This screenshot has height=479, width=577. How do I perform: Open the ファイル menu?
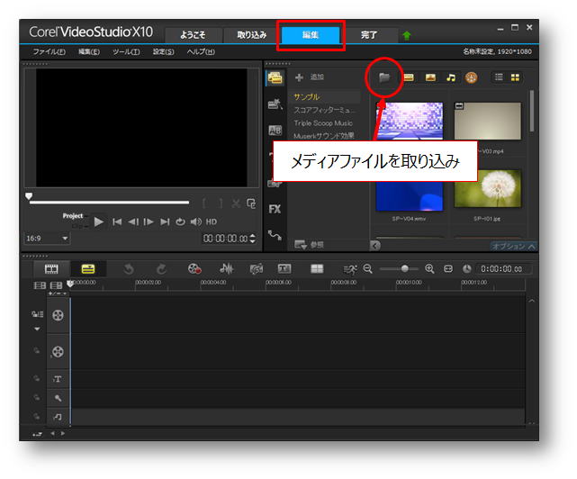pos(50,51)
